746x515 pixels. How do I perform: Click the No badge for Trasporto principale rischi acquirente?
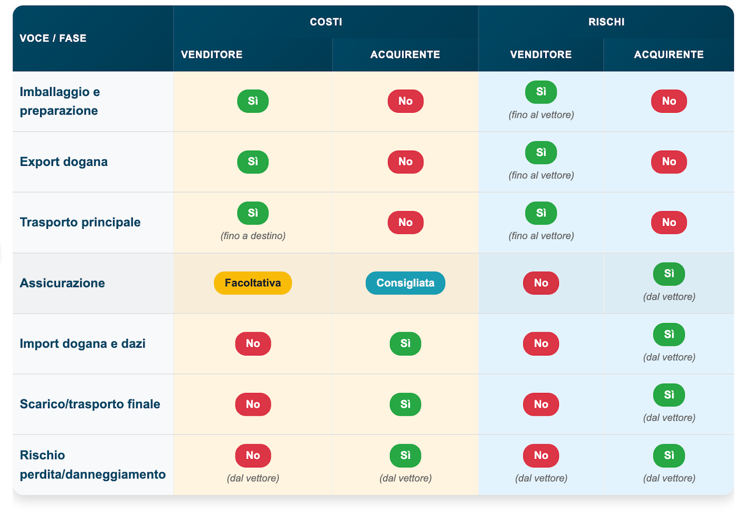669,222
